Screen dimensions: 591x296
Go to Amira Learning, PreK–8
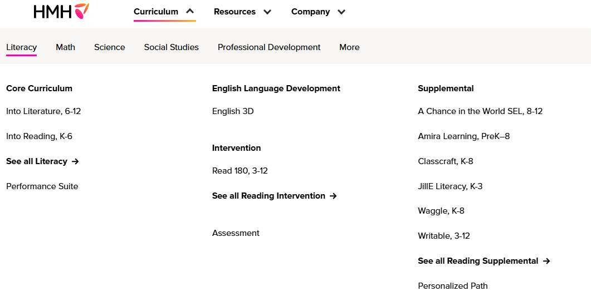coord(464,136)
